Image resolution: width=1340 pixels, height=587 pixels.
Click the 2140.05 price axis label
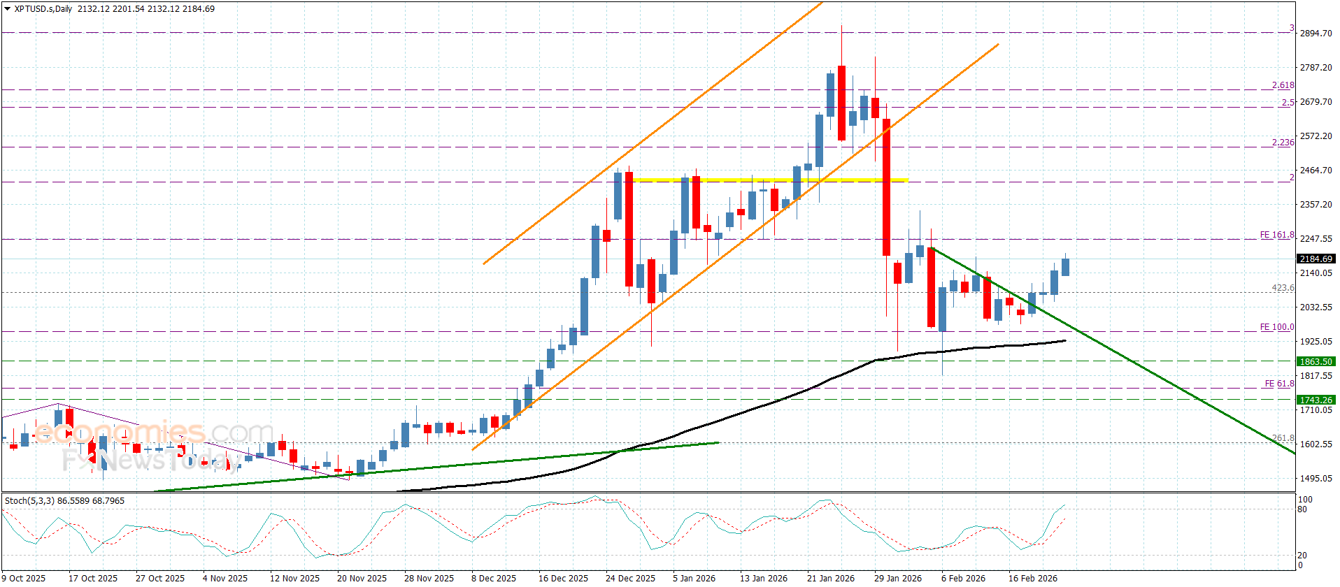(x=1316, y=273)
